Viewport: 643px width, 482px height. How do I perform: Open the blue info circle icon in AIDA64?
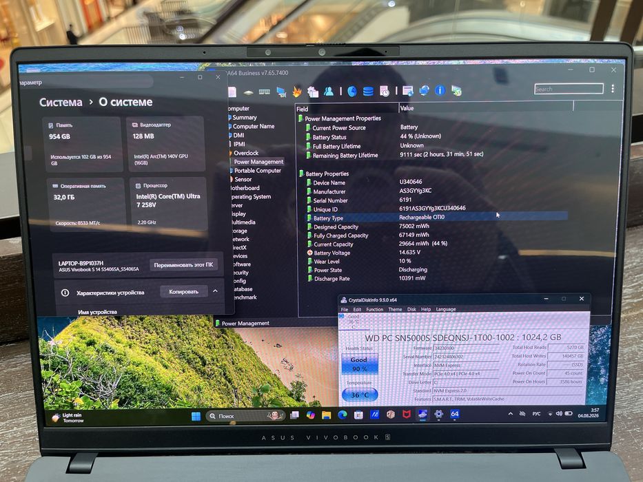tap(440, 90)
